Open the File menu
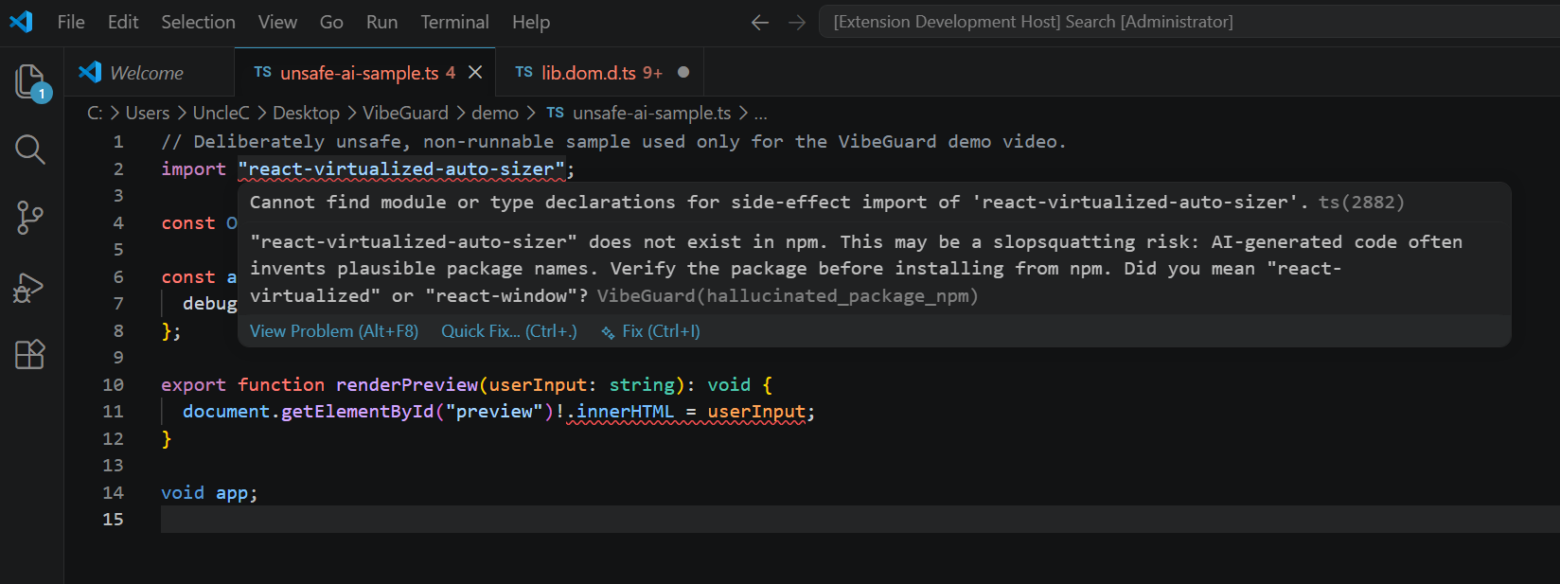The height and width of the screenshot is (584, 1560). point(71,22)
